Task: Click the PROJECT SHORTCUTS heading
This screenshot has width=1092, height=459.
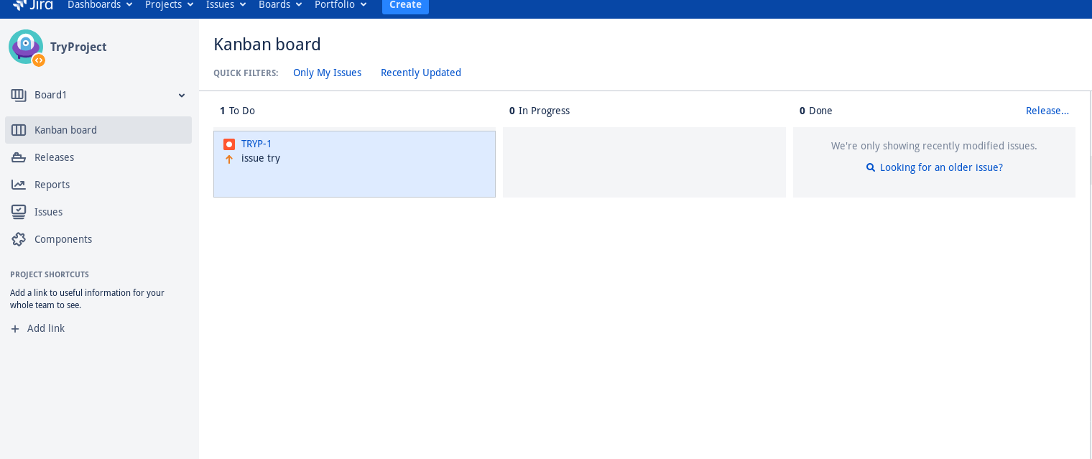Action: click(x=50, y=274)
